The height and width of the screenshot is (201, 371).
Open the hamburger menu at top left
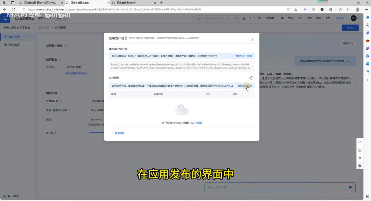pyautogui.click(x=5, y=18)
